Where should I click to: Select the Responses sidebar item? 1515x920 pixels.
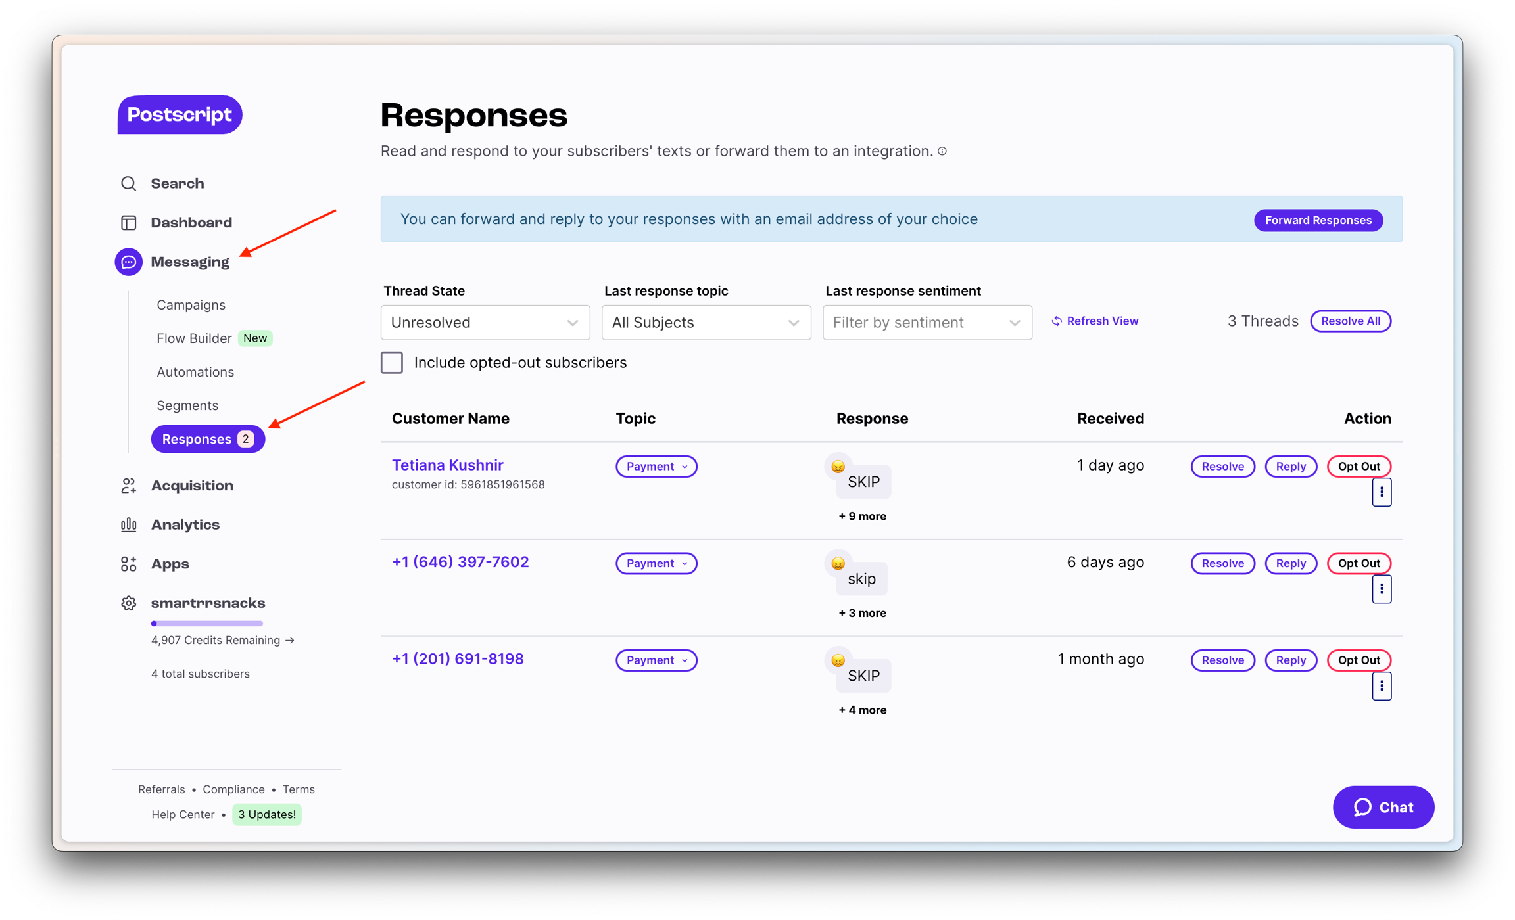(x=208, y=439)
